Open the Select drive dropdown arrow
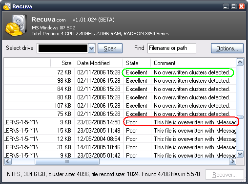 [x=92, y=48]
